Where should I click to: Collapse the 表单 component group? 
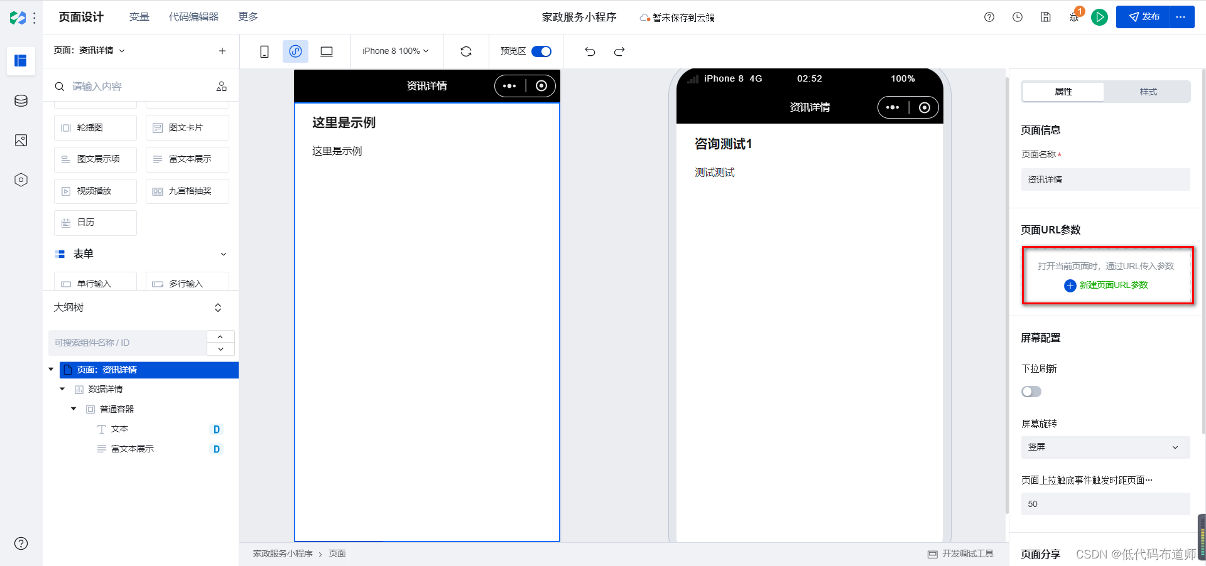point(224,254)
